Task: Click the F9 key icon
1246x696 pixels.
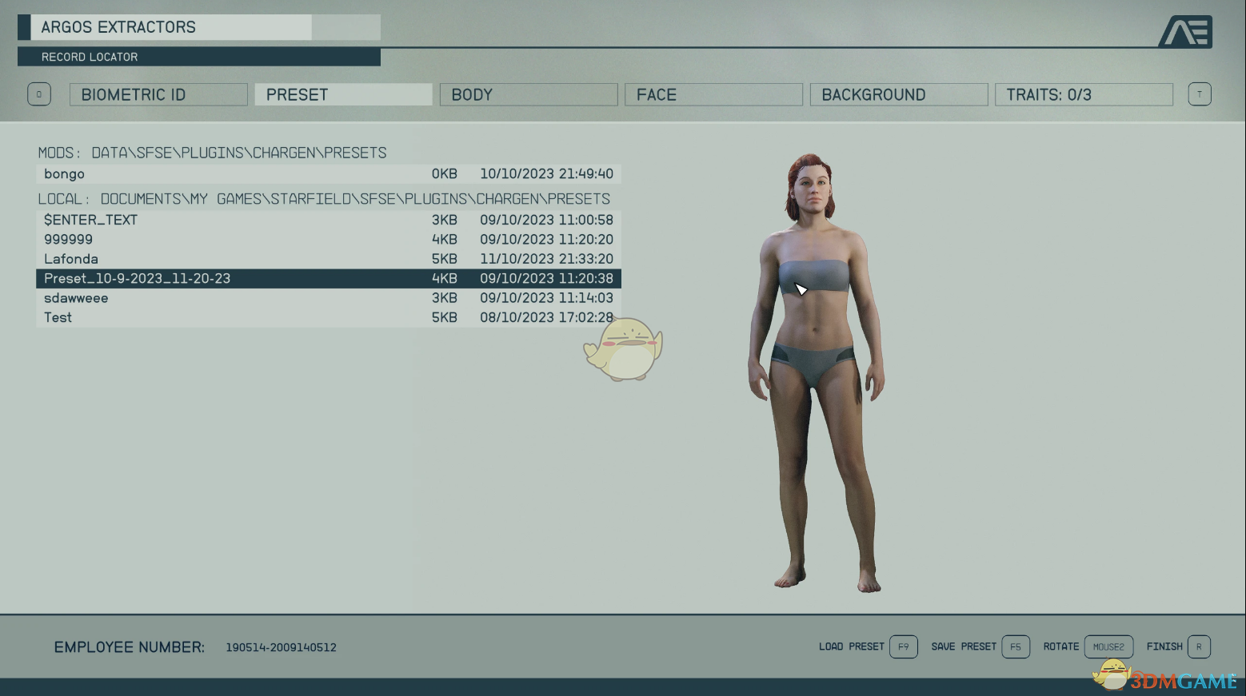Action: pos(903,646)
